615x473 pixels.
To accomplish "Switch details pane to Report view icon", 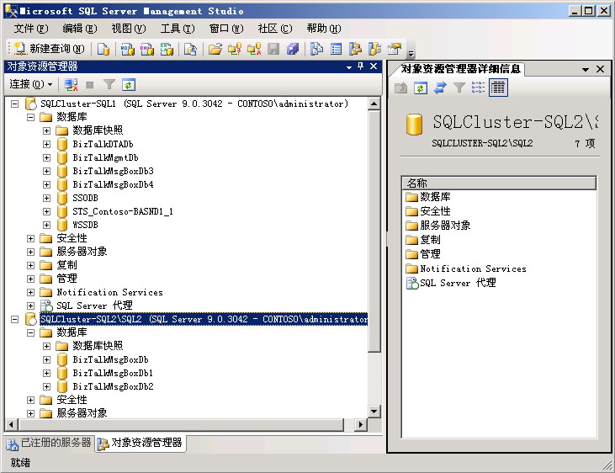I will tap(498, 88).
